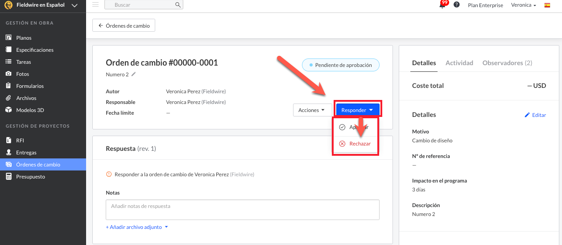Open the Responder dropdown button
Image resolution: width=562 pixels, height=245 pixels.
click(x=358, y=110)
